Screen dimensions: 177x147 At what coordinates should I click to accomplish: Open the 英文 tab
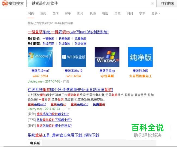117,13
